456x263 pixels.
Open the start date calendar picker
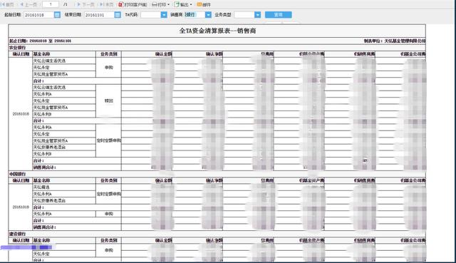pyautogui.click(x=57, y=14)
